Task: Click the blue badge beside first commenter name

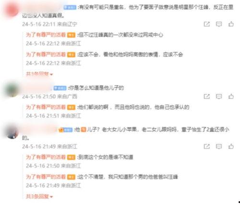Action: [x=70, y=7]
